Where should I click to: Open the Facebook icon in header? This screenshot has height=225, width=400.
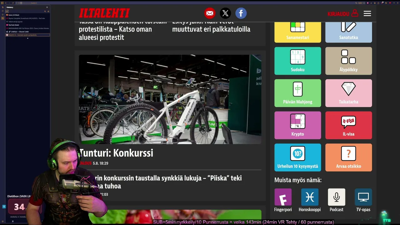241,13
